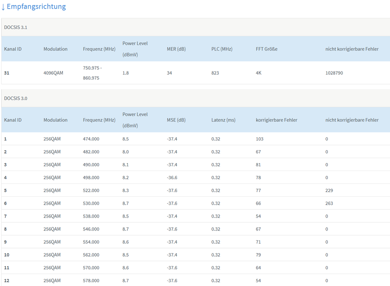390x286 pixels.
Task: Click correctable errors value 103
Action: pos(259,139)
